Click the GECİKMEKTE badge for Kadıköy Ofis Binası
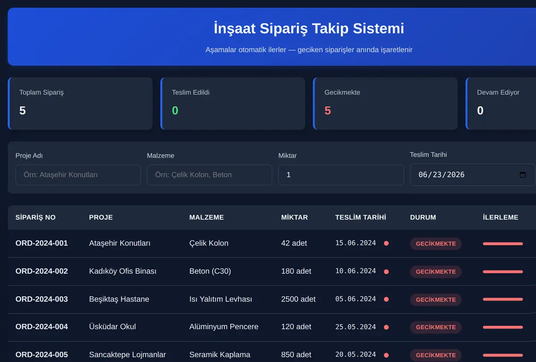The height and width of the screenshot is (362, 536). [436, 271]
